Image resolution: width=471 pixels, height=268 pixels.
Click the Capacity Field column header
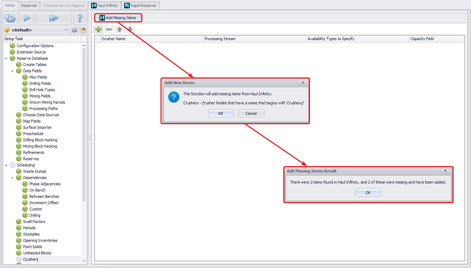point(436,39)
